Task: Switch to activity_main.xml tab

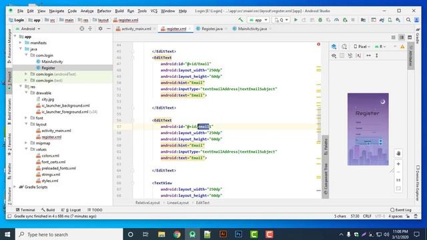Action: point(136,29)
